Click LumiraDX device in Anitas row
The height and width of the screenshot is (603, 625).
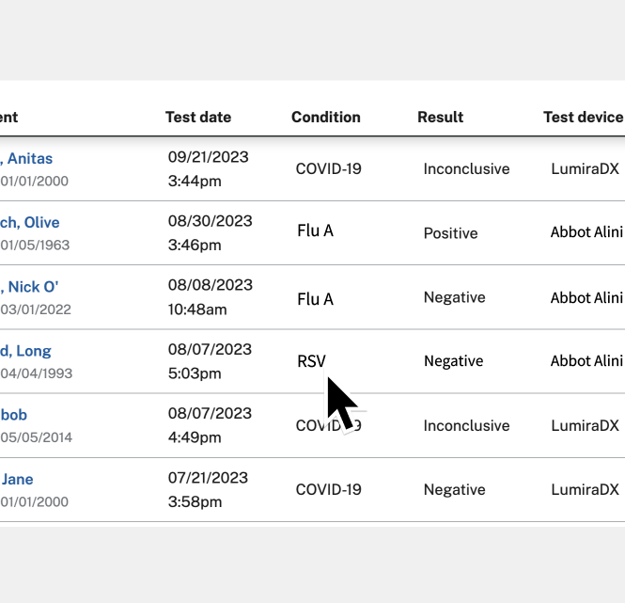coord(586,168)
